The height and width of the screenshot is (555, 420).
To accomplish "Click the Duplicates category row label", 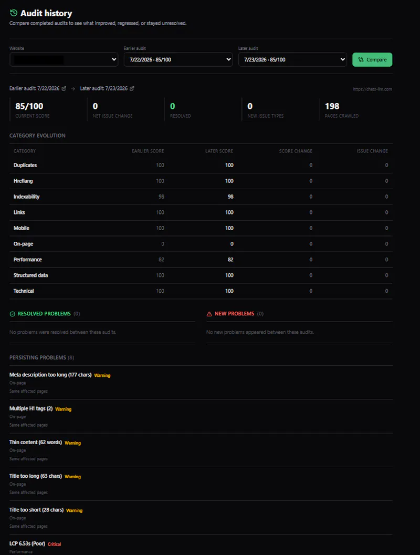I will pyautogui.click(x=25, y=166).
